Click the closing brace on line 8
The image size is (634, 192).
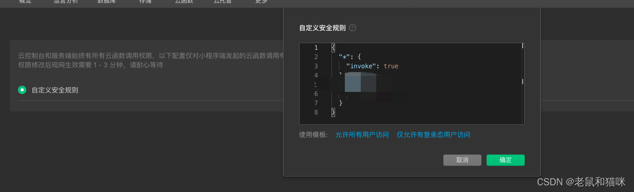tap(333, 112)
